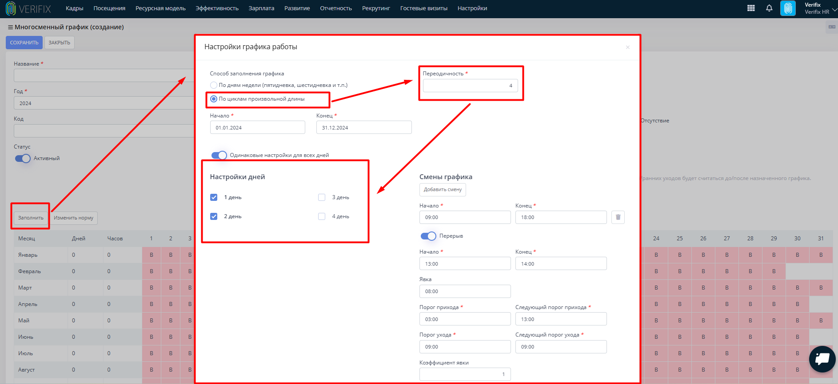The image size is (838, 384).
Task: Expand the Verifix HR user dropdown
Action: click(834, 9)
